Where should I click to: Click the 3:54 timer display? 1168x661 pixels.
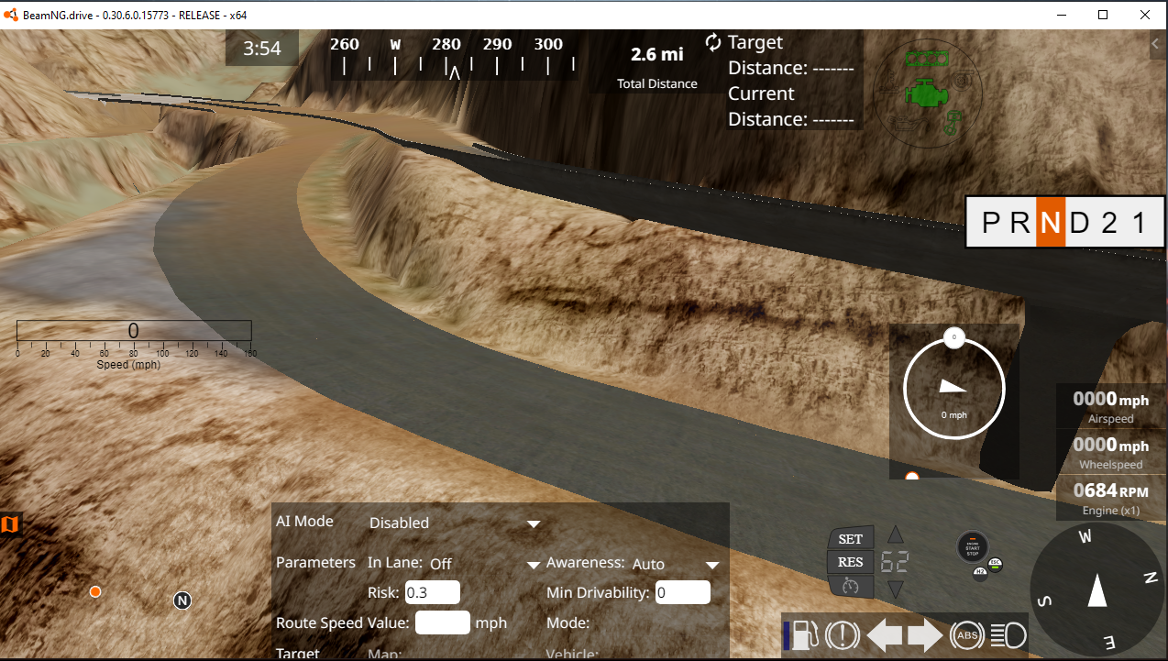click(262, 49)
